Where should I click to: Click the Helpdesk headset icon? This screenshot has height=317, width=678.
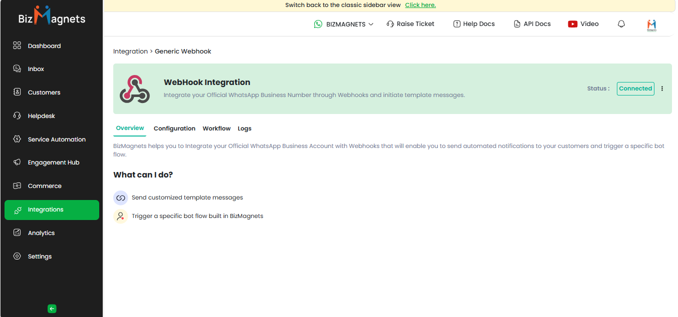tap(17, 116)
